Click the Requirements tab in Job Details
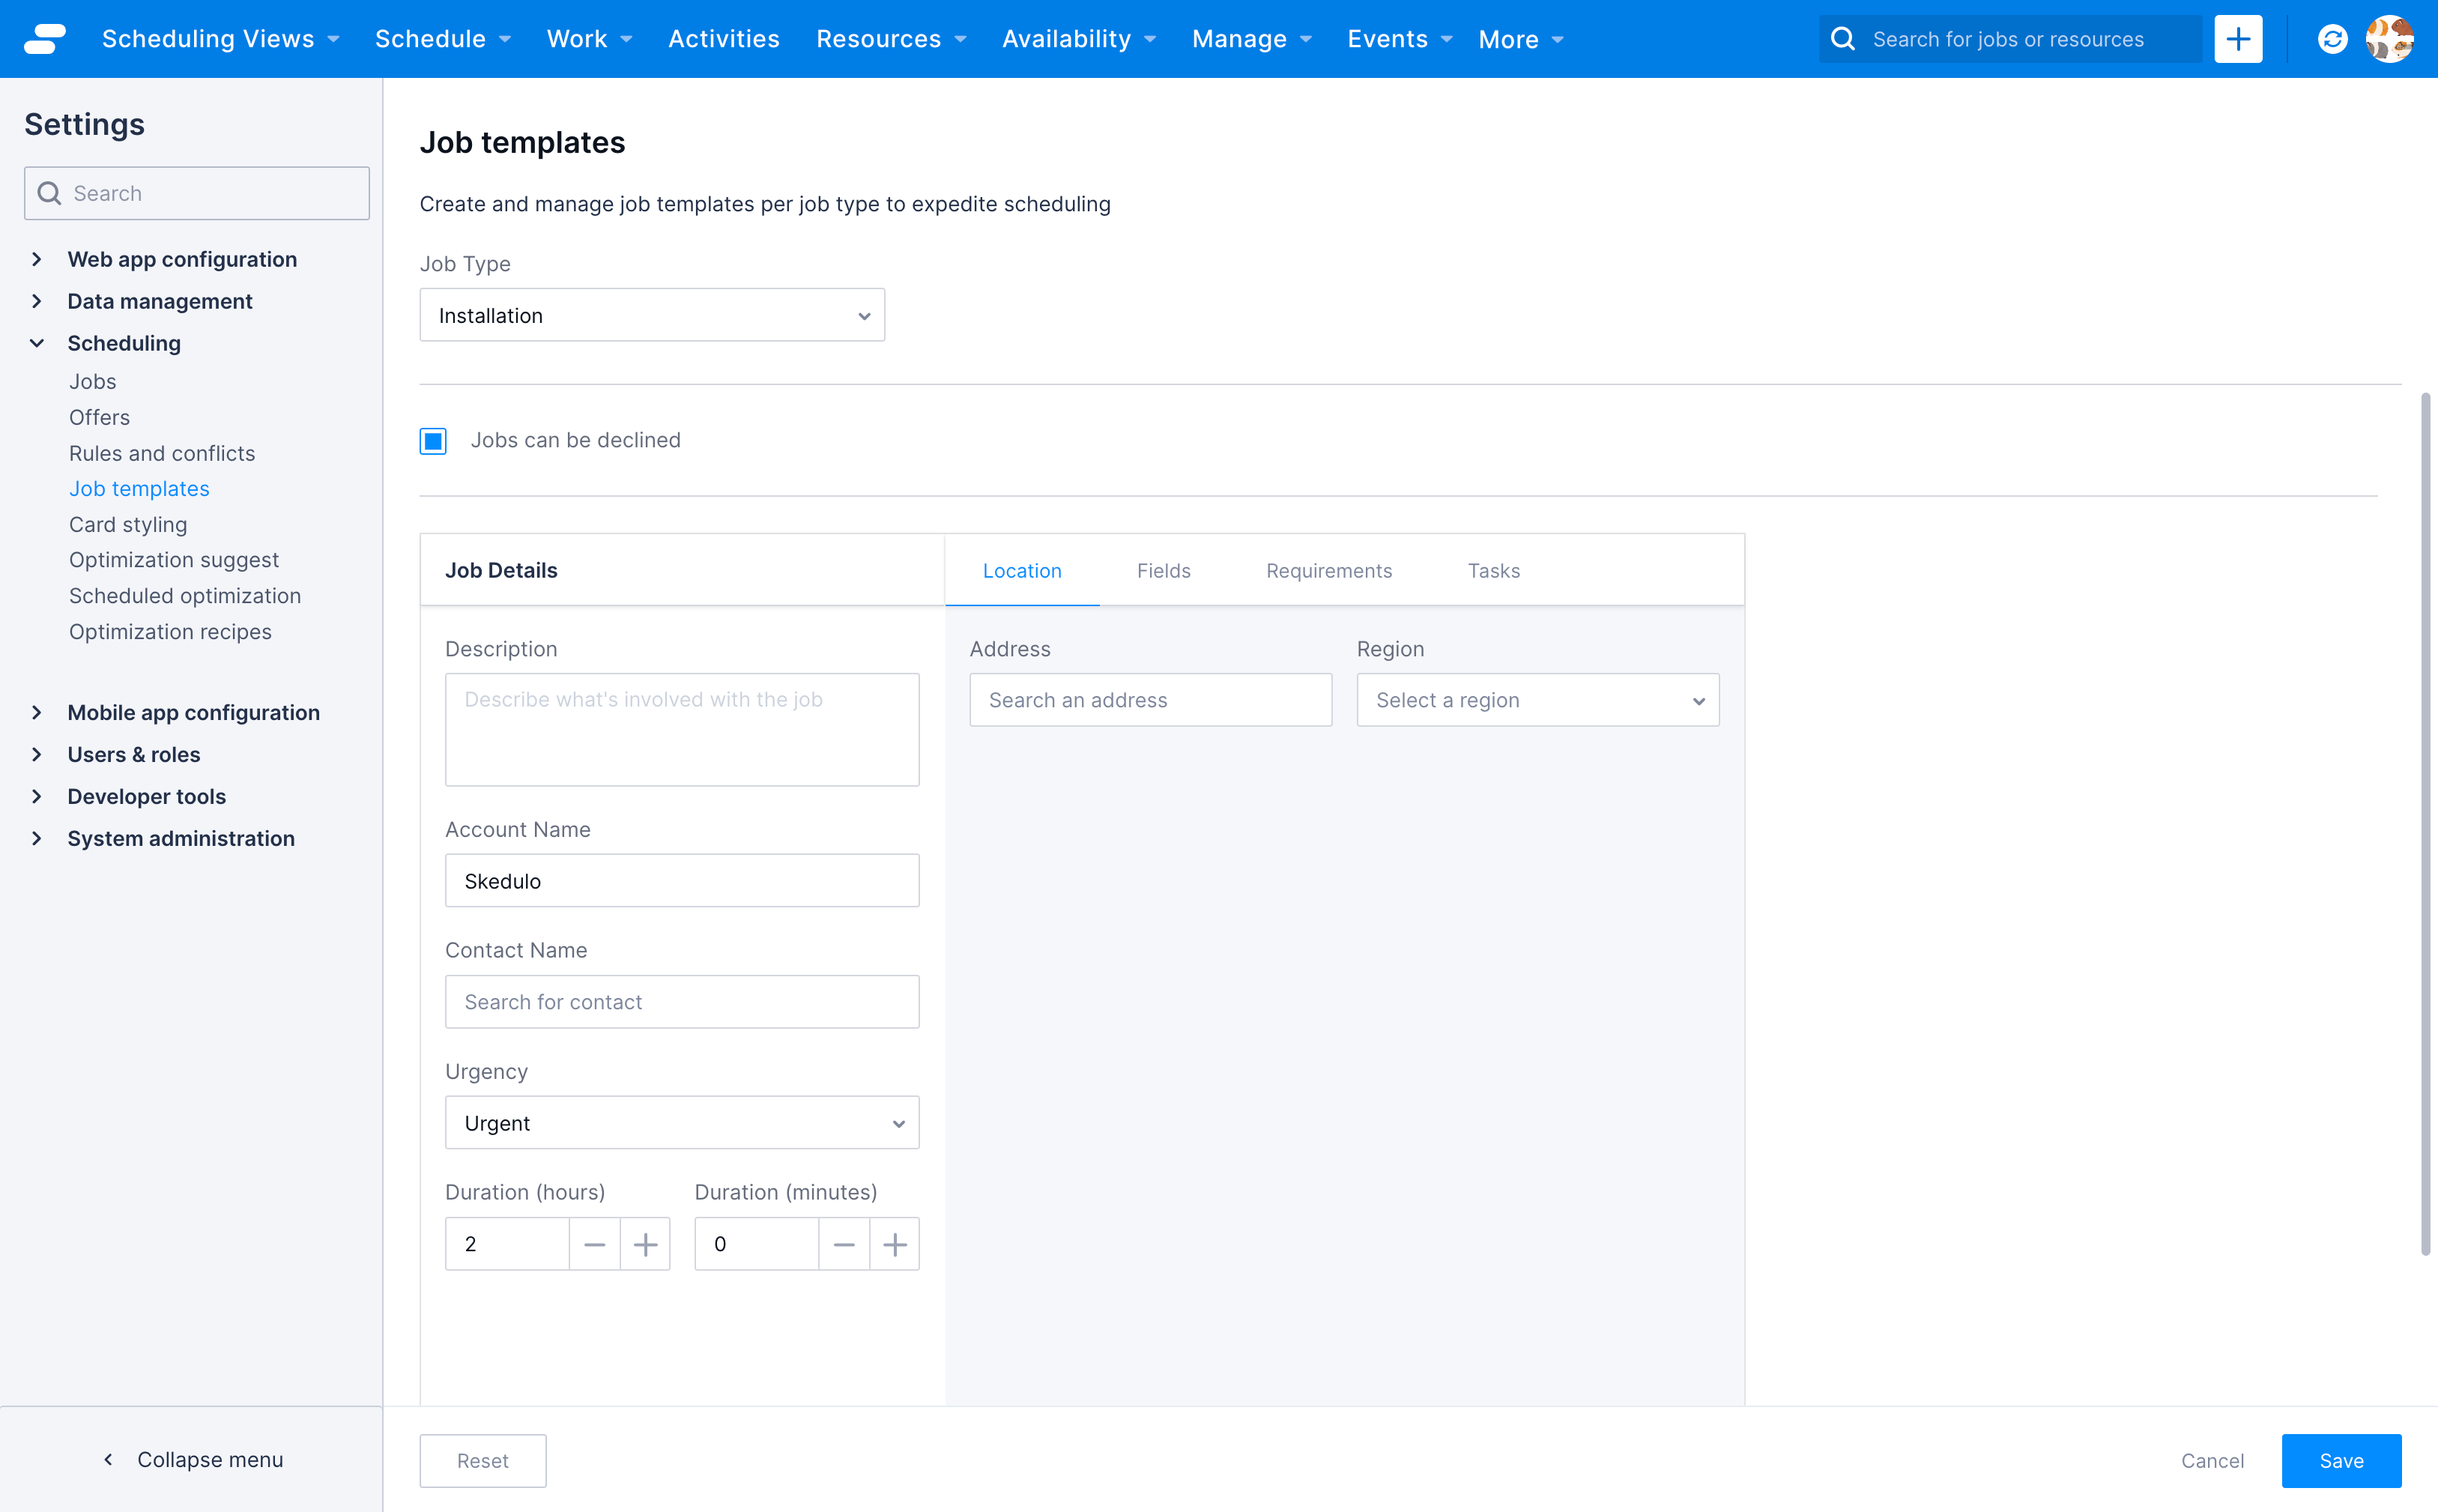2438x1512 pixels. pos(1327,569)
